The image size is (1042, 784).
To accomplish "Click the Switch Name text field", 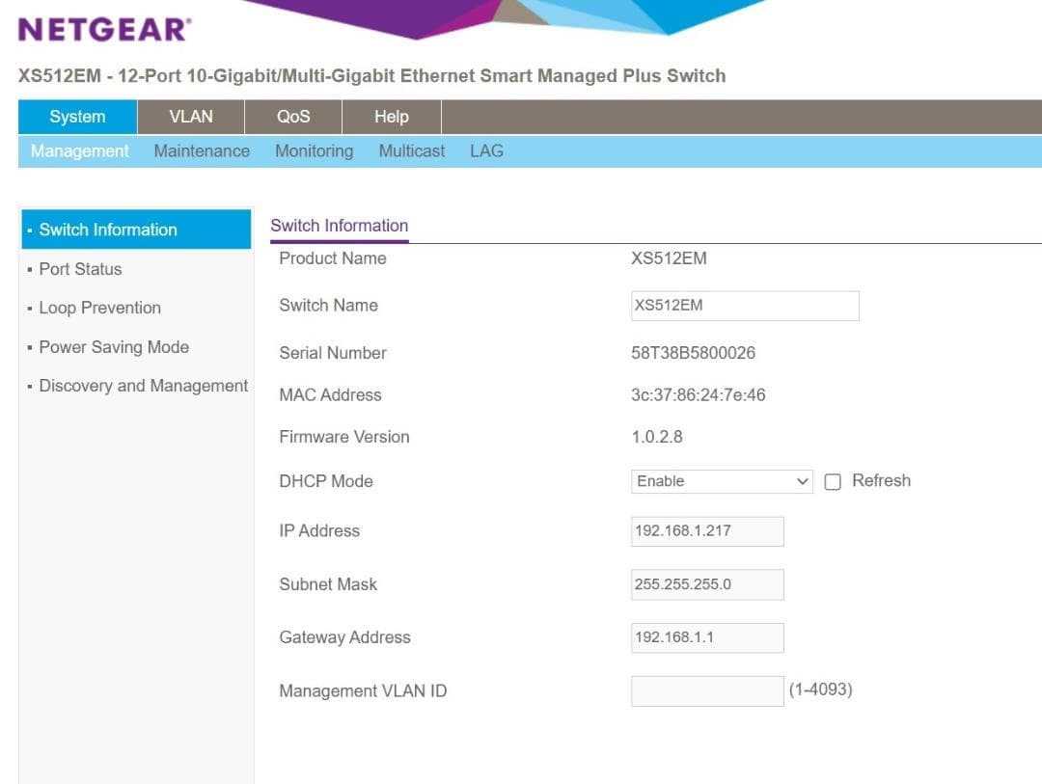I will click(x=744, y=306).
